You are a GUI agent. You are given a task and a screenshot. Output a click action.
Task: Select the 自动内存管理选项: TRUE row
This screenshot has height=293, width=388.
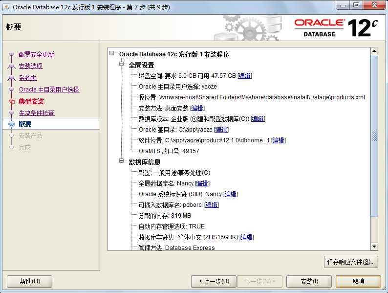point(172,226)
